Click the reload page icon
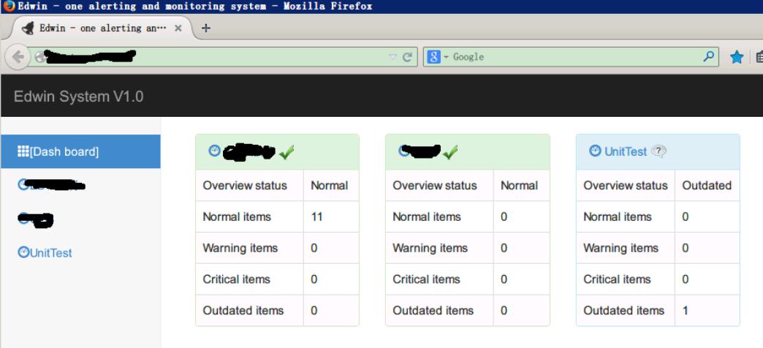Image resolution: width=763 pixels, height=348 pixels. (408, 57)
